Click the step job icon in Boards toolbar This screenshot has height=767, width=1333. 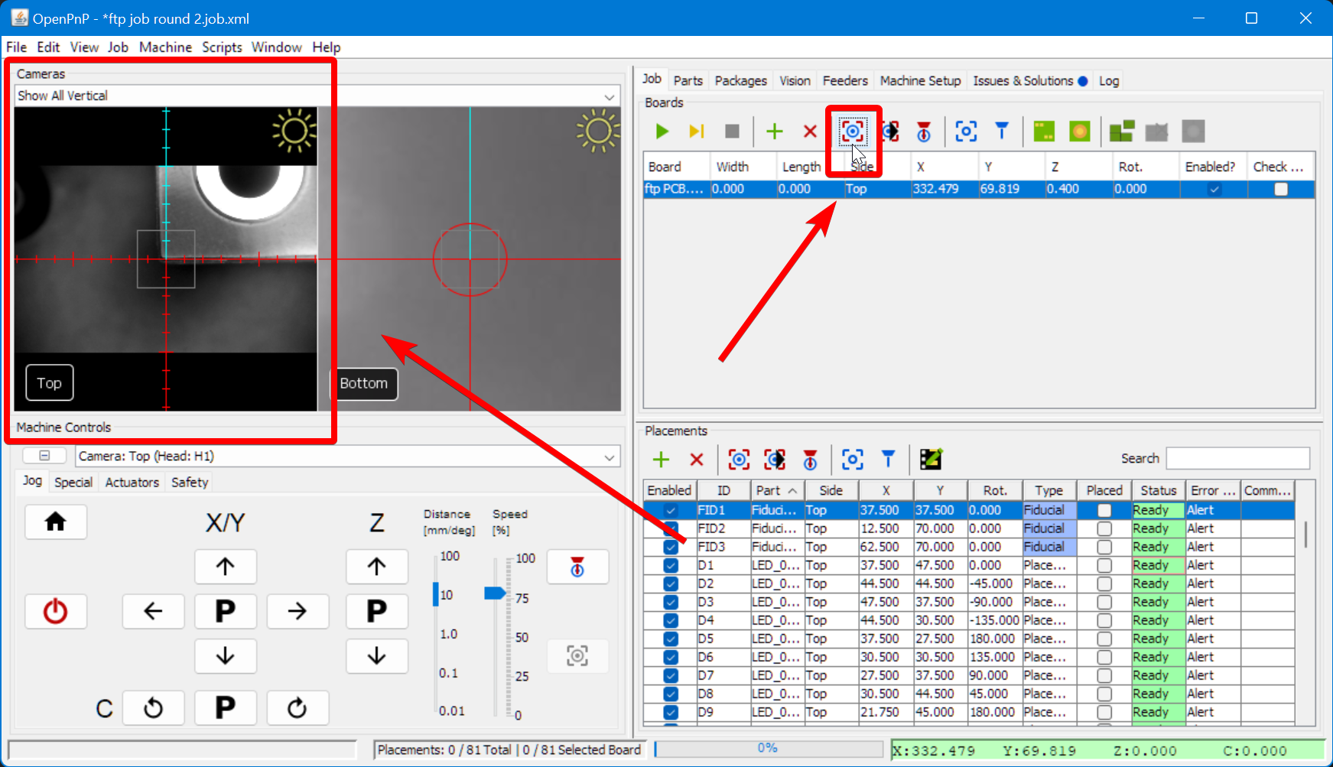(x=696, y=132)
